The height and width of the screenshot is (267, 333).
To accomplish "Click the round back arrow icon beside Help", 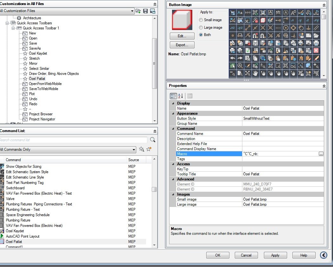I will (x=323, y=255).
